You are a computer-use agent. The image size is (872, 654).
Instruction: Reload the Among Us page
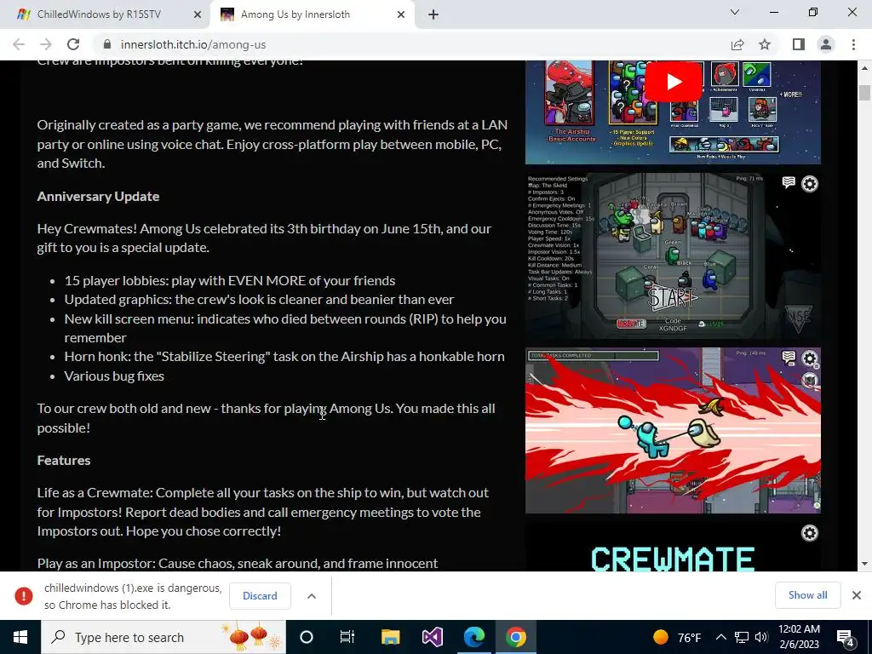(73, 44)
